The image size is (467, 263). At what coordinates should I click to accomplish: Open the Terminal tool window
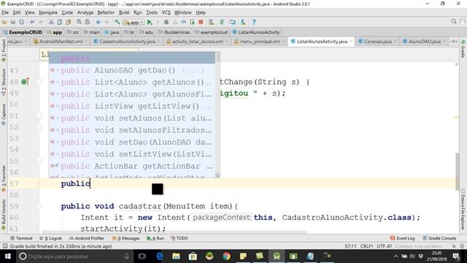point(21,238)
